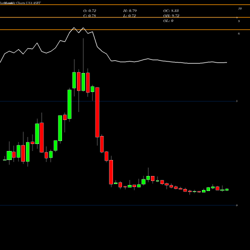Click the price axis label '0'
This screenshot has height=250, width=250.
[x=236, y=205]
